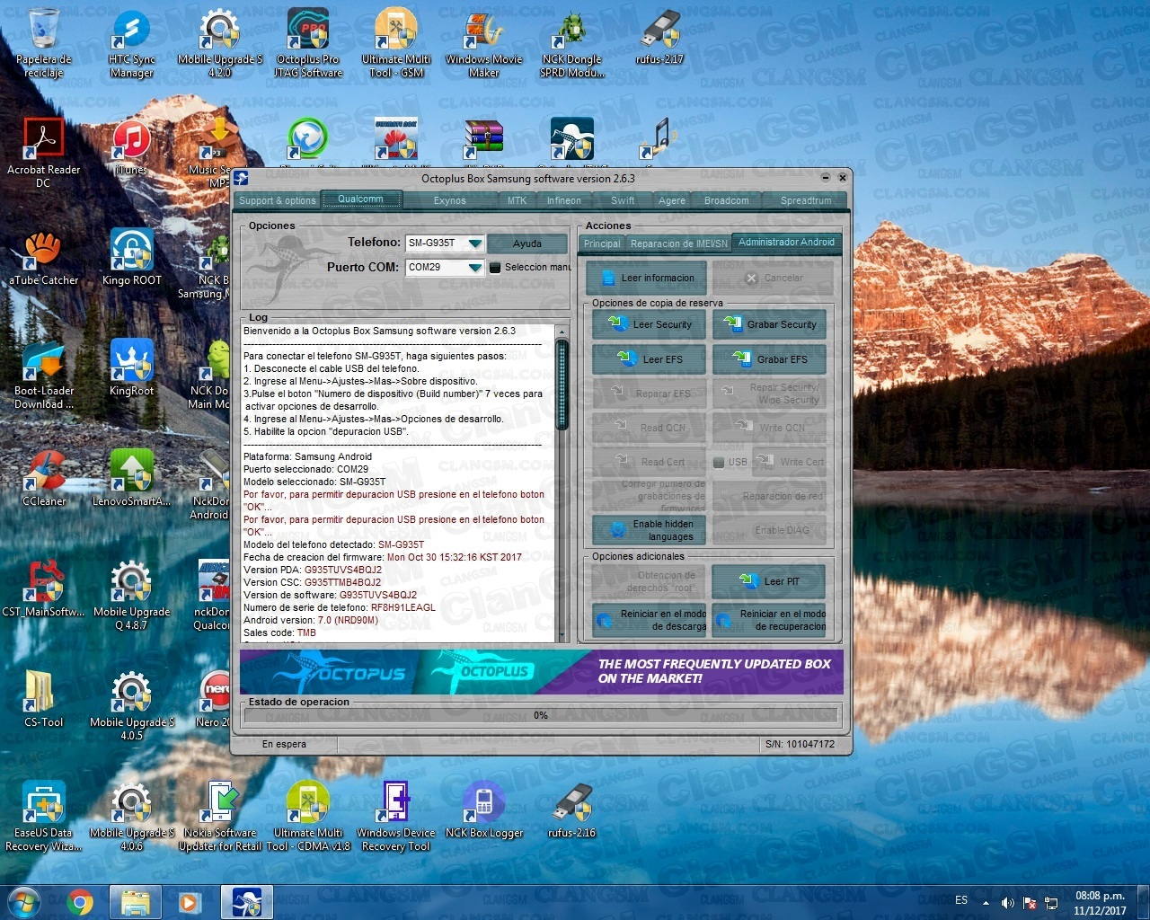Click the En espera status text

tap(284, 744)
